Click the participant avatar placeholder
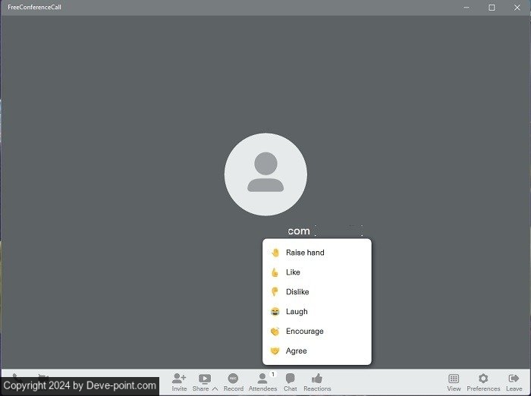 click(x=265, y=174)
